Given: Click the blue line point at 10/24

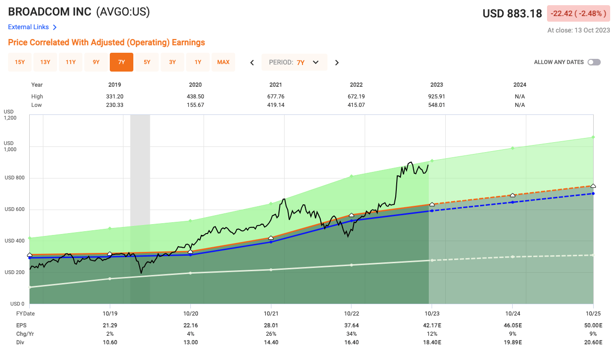Looking at the screenshot, I should click(x=513, y=202).
